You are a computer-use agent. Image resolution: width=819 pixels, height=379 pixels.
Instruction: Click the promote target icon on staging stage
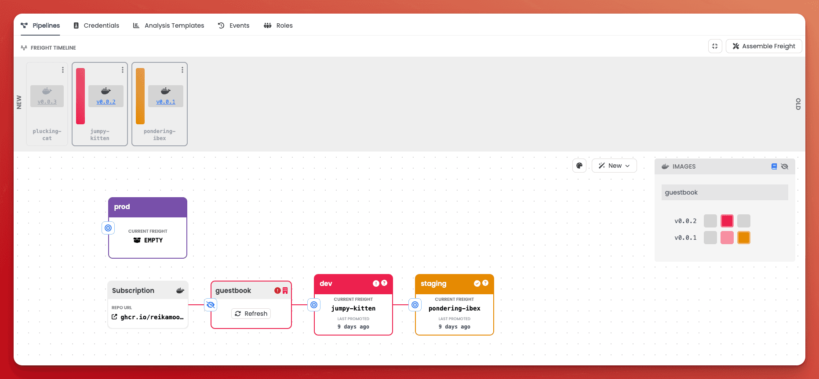[415, 305]
